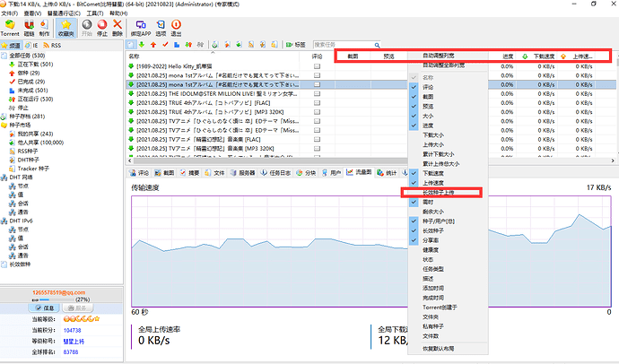Switch to 文件 detail tab

coord(214,173)
